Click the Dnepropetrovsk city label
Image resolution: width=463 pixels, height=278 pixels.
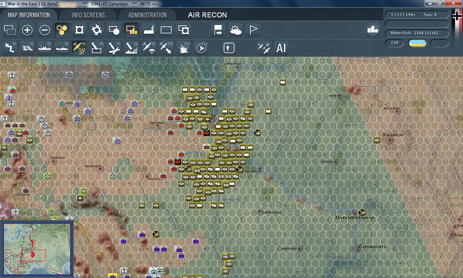pyautogui.click(x=354, y=218)
